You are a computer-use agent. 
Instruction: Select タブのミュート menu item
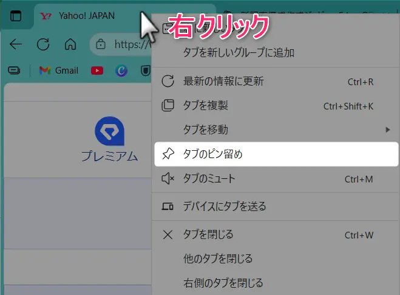(276, 179)
